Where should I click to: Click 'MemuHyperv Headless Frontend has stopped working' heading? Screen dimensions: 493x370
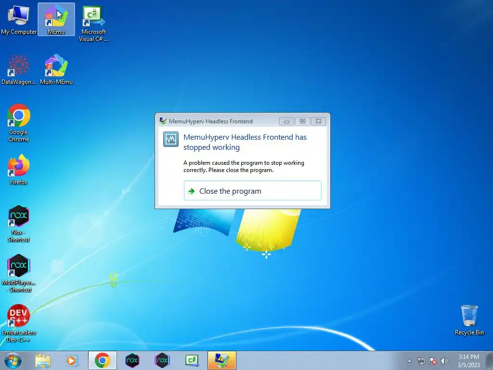click(x=245, y=142)
